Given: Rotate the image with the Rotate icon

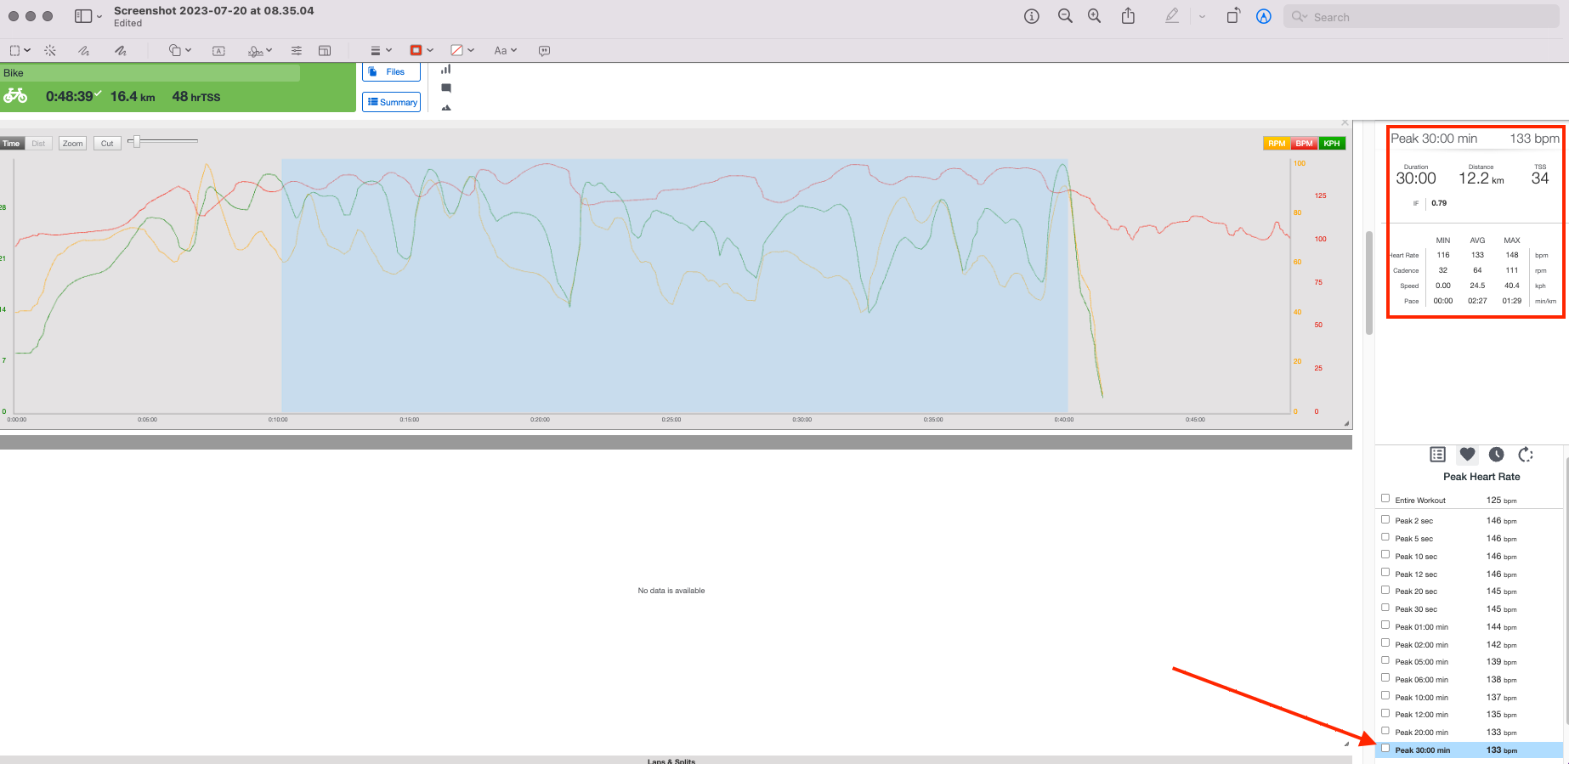Looking at the screenshot, I should pos(1232,16).
